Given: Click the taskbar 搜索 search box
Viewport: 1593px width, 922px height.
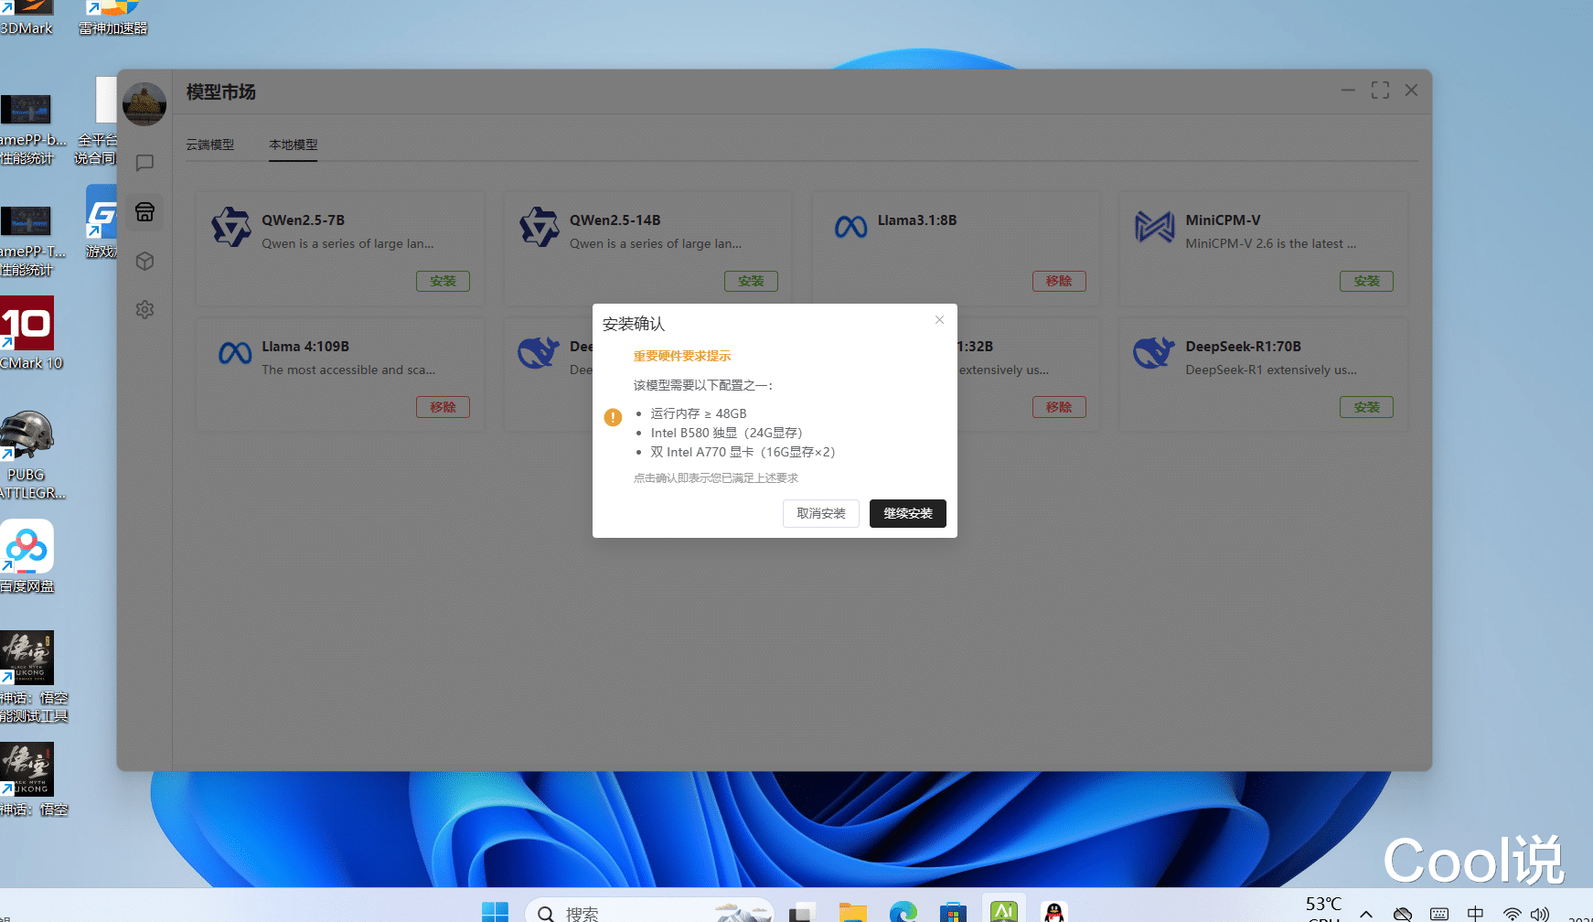Looking at the screenshot, I should (650, 912).
